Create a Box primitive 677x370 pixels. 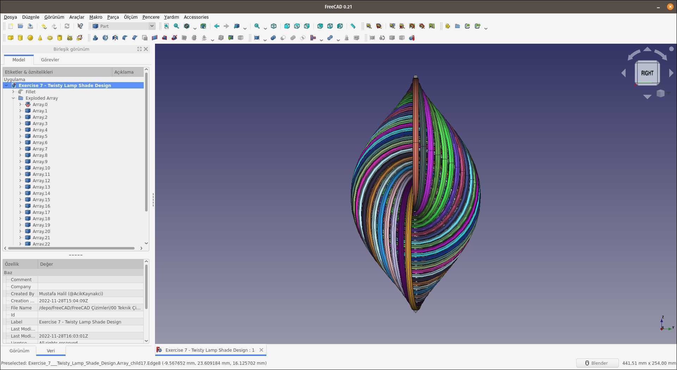(x=11, y=38)
